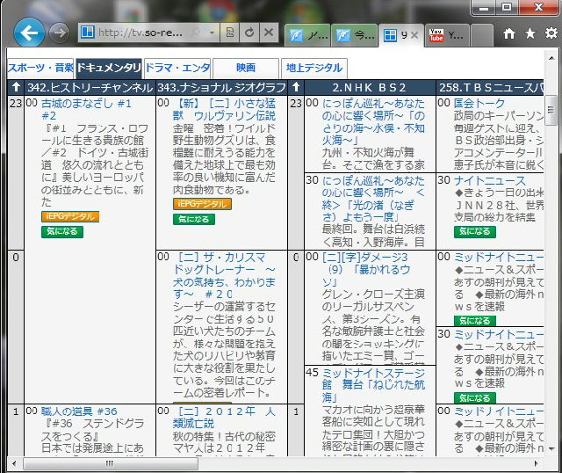
Task: Click 気になる under 00:00 ミッドナイトニュース
Action: 475,321
